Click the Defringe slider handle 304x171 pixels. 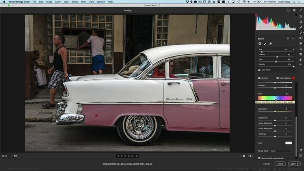tap(275, 136)
